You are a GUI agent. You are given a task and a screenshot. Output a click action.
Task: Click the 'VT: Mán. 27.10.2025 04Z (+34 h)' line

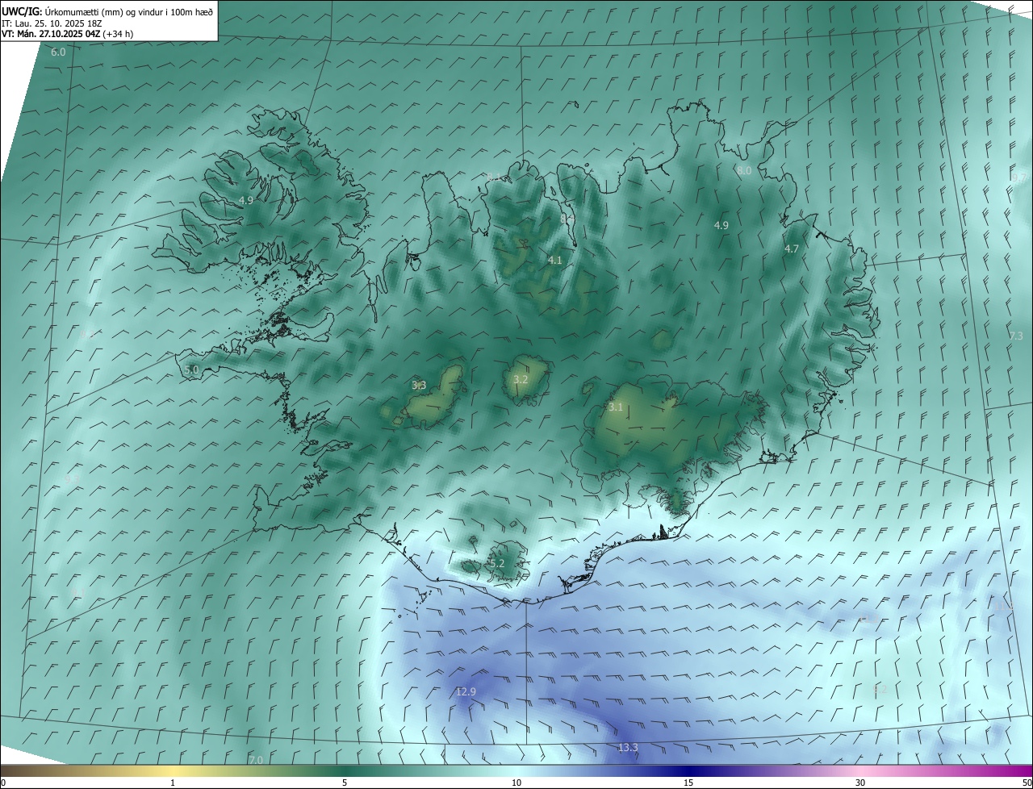[67, 34]
